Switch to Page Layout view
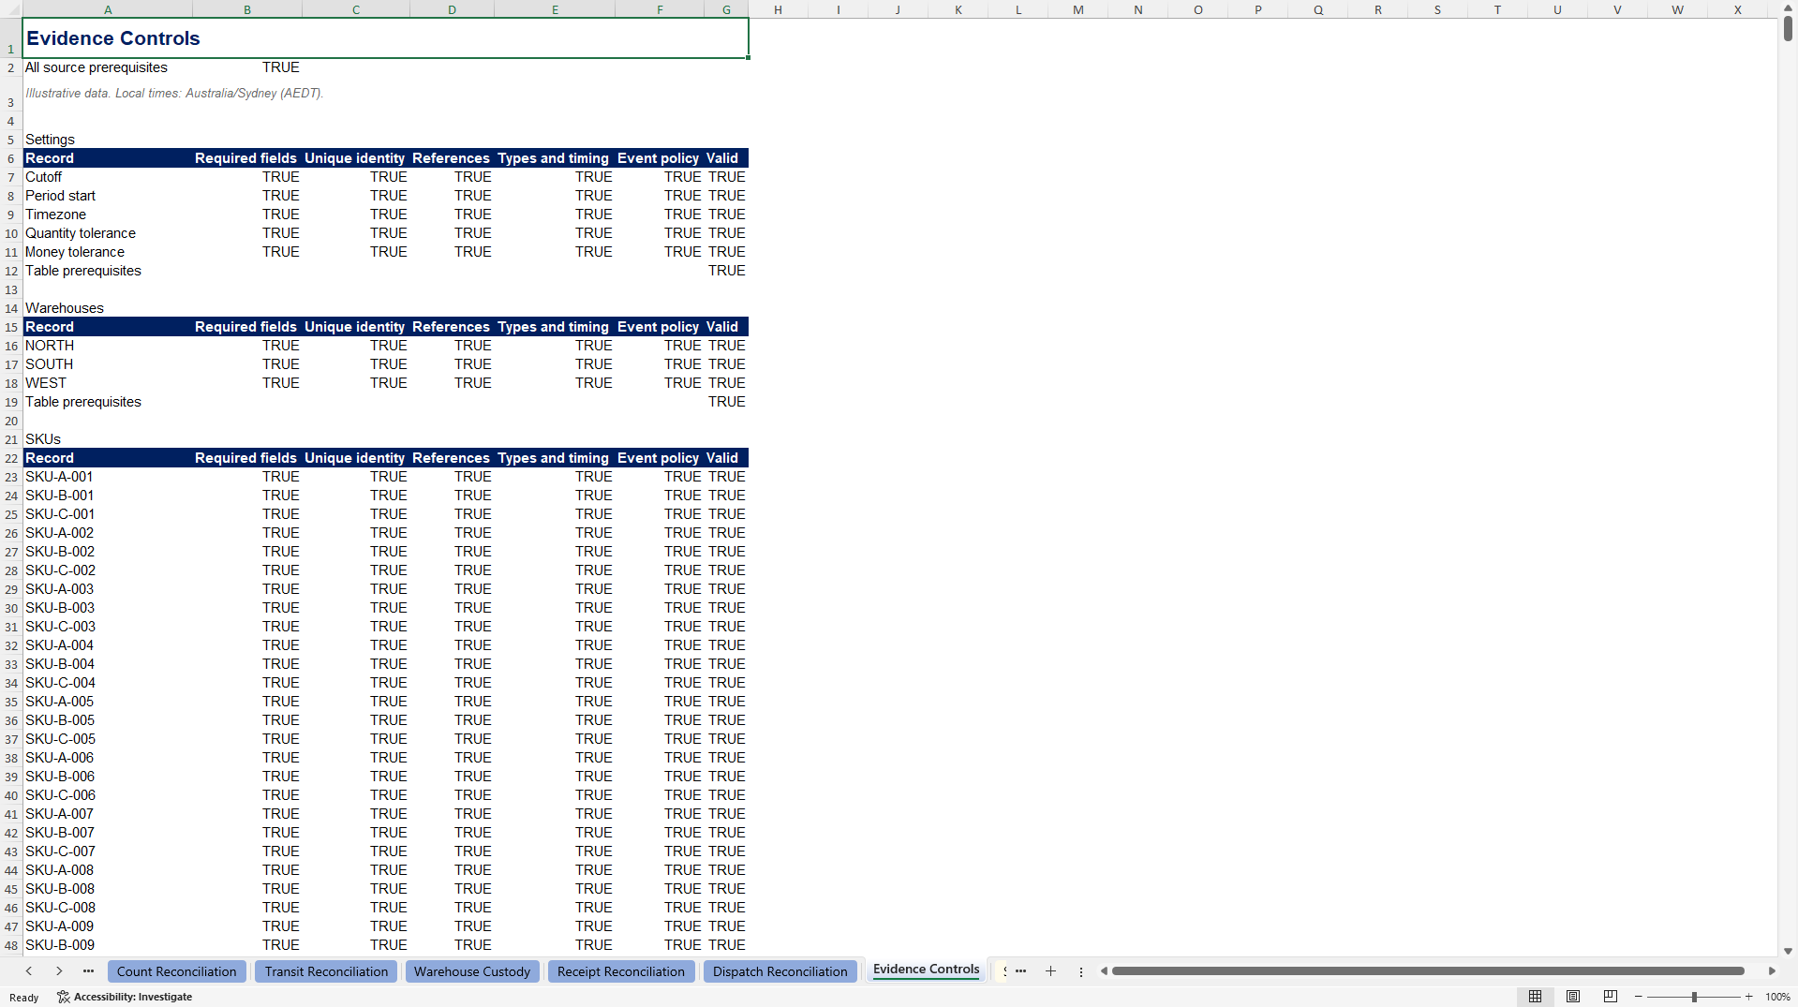This screenshot has width=1798, height=1007. (x=1572, y=997)
